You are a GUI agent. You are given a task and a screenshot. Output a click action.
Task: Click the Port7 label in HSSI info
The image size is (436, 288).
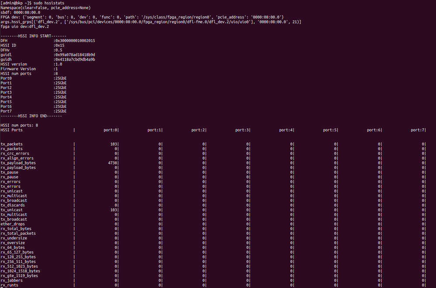point(6,111)
